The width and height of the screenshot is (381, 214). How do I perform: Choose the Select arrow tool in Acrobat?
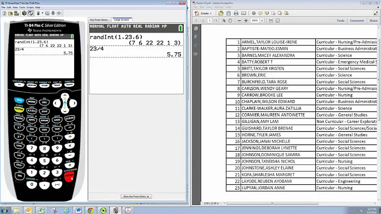pos(224,21)
